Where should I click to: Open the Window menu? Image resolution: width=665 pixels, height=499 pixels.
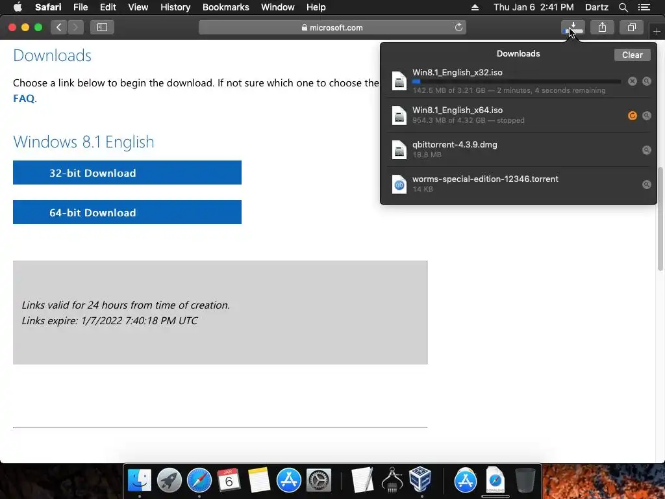277,7
